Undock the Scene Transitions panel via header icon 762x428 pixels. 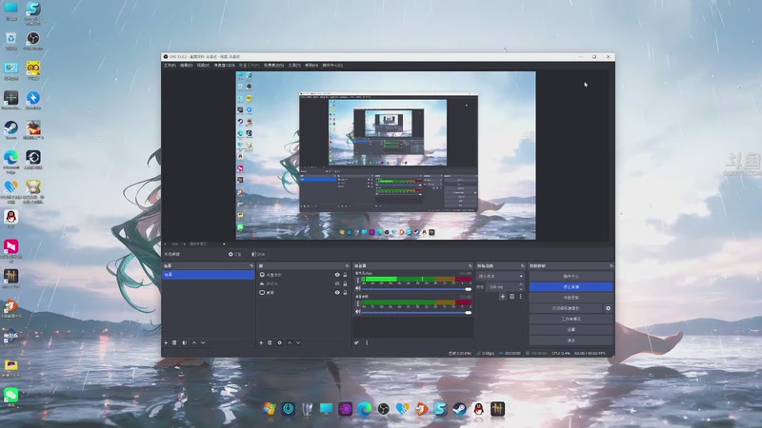[x=522, y=266]
